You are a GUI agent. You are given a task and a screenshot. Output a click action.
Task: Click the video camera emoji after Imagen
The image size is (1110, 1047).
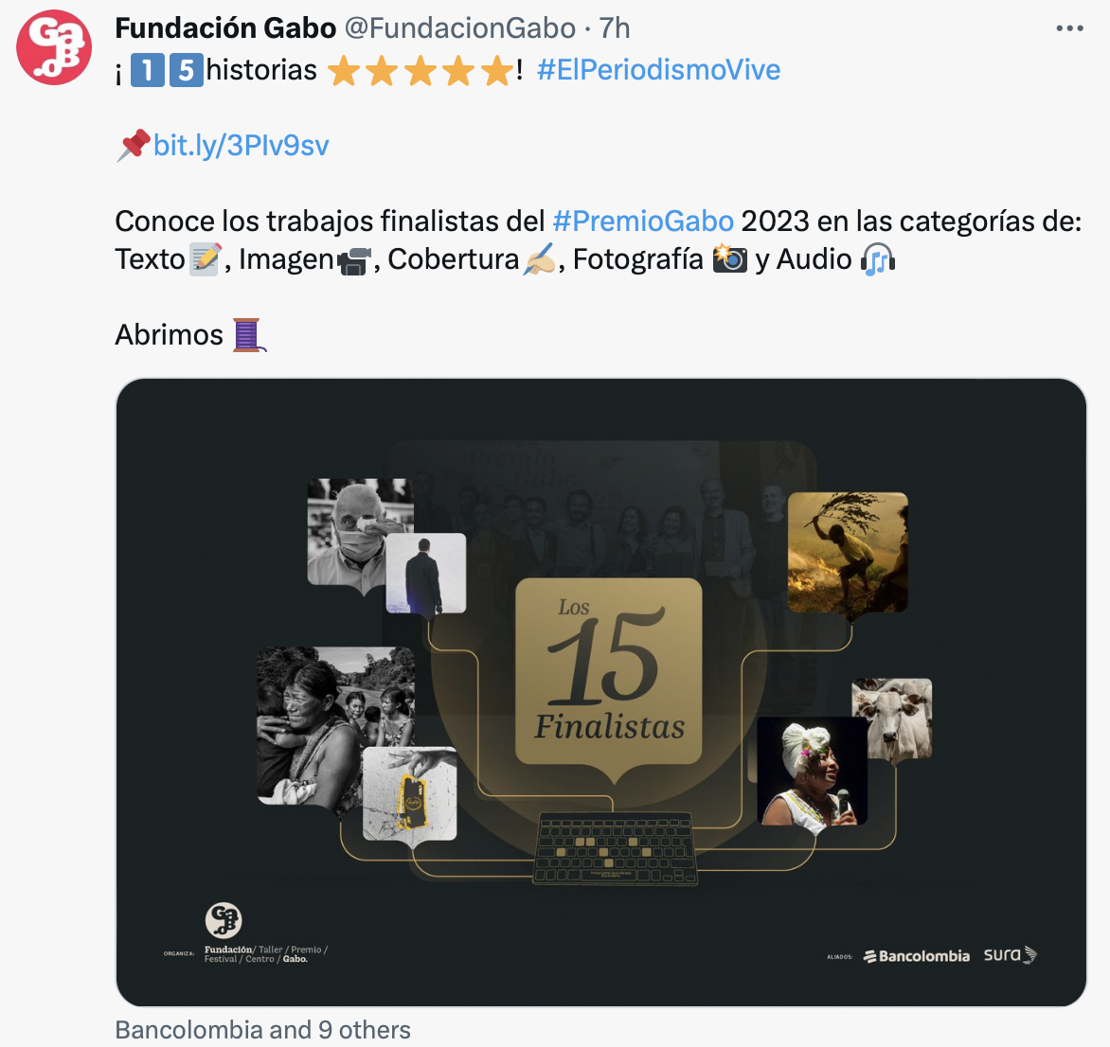[x=354, y=260]
